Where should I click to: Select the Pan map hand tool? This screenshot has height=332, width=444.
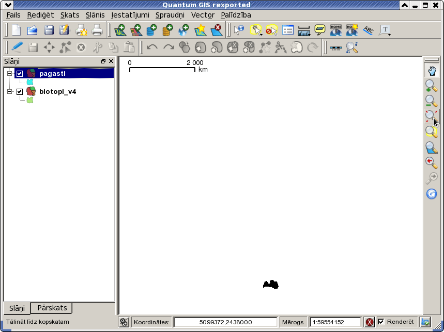coord(432,71)
